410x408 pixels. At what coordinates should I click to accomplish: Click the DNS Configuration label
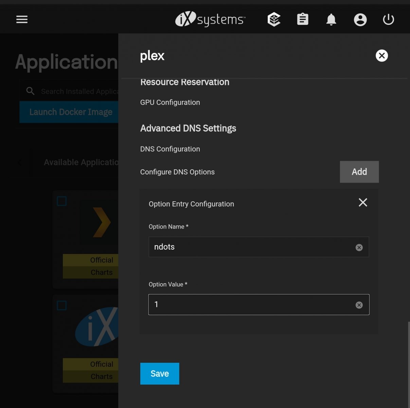click(170, 149)
